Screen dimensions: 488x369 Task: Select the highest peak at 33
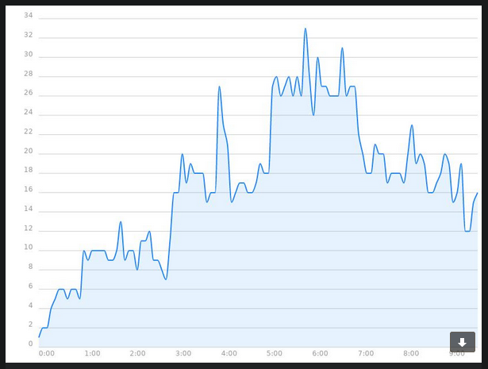tap(305, 29)
